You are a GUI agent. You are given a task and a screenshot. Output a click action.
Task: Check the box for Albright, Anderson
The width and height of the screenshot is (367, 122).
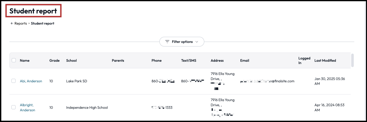[14, 107]
